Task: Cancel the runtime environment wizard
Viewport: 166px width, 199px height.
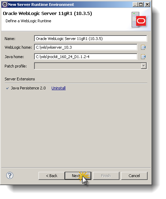Action: pyautogui.click(x=134, y=176)
